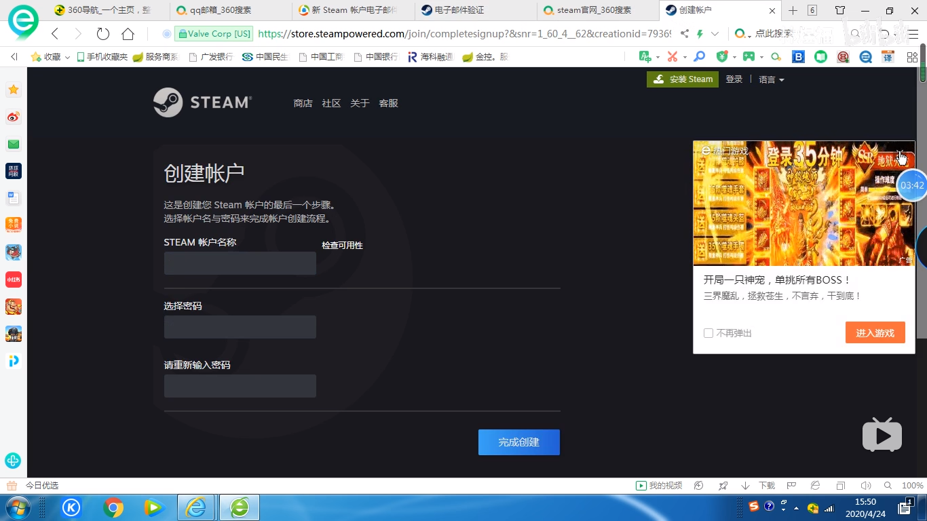927x521 pixels.
Task: Click the mute speaker icon in status bar
Action: coord(865,486)
